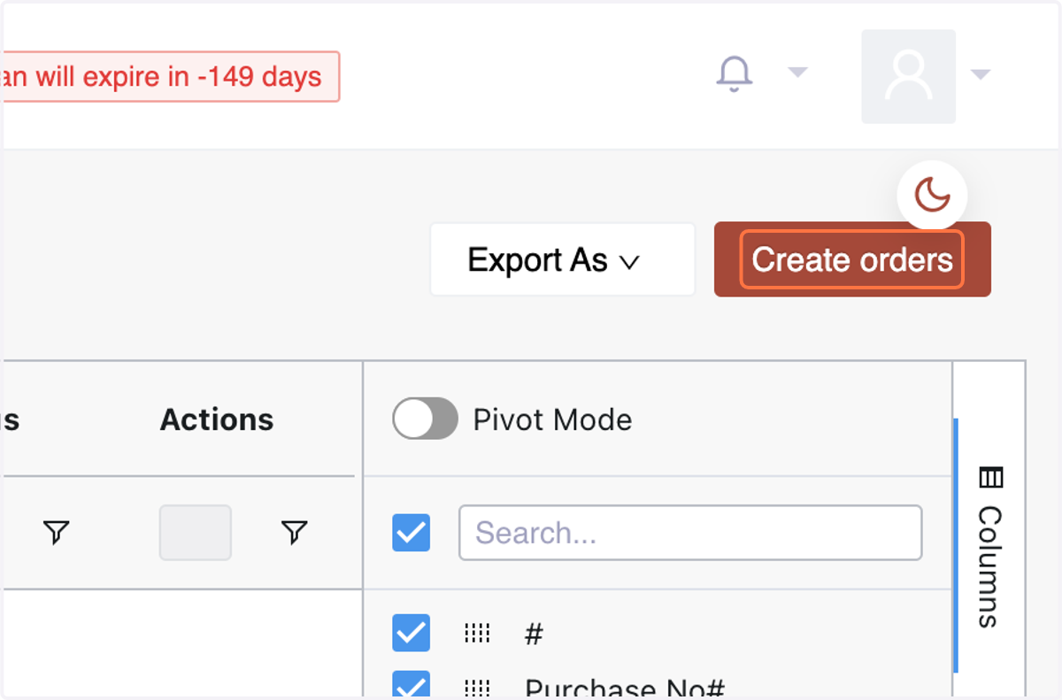Click the Actions column header
Screen dimensions: 1062x700
217,419
